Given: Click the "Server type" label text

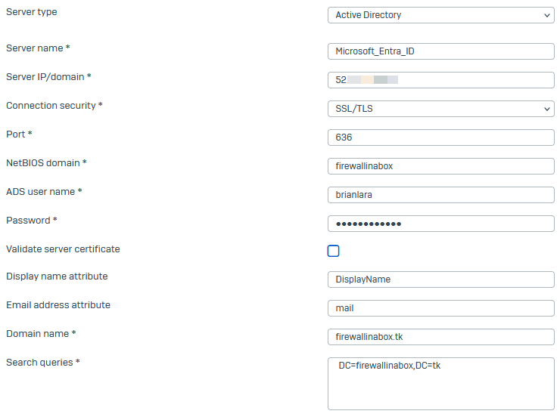Looking at the screenshot, I should (31, 12).
